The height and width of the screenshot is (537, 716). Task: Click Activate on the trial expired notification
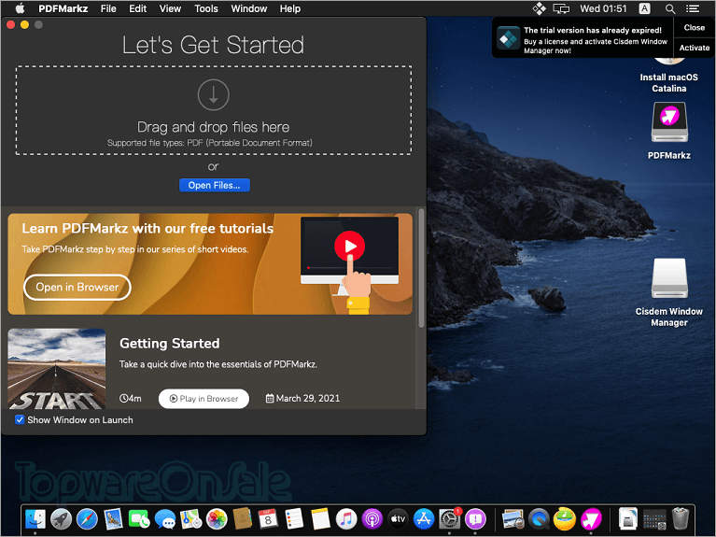(695, 48)
